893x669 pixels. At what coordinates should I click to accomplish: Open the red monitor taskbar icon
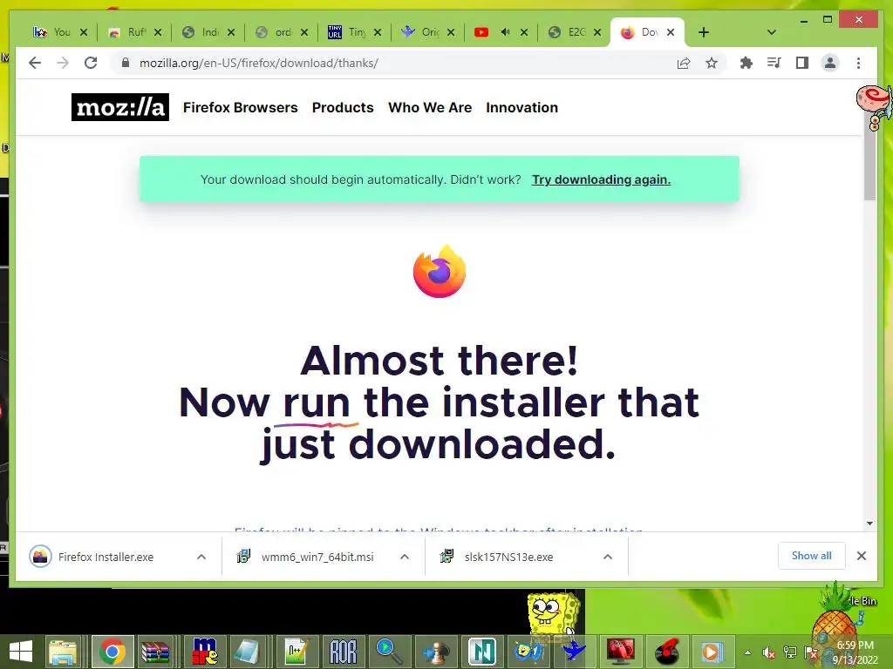(620, 652)
